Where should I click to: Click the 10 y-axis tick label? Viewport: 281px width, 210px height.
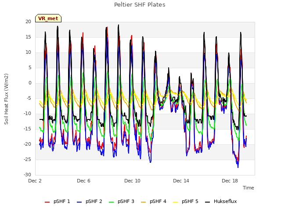click(x=28, y=52)
